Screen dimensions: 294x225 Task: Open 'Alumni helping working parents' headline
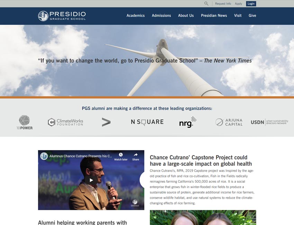[83, 222]
